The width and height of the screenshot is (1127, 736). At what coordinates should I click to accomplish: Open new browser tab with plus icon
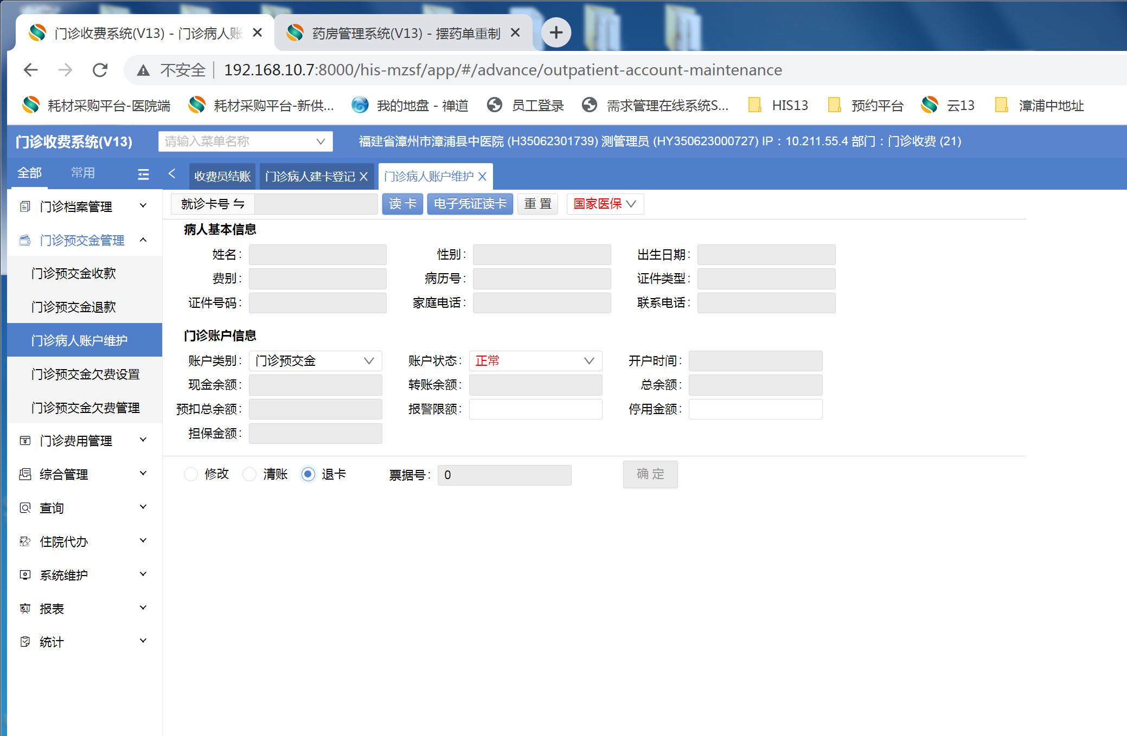coord(556,33)
